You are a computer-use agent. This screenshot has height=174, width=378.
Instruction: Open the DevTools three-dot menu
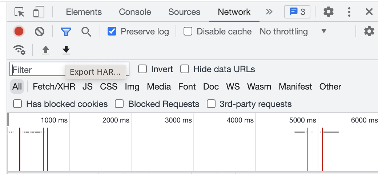(x=349, y=12)
